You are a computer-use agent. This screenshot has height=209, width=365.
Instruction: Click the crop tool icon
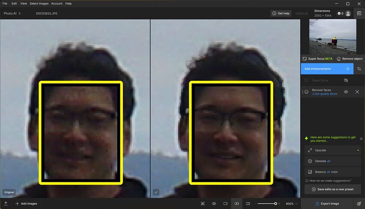pyautogui.click(x=359, y=69)
